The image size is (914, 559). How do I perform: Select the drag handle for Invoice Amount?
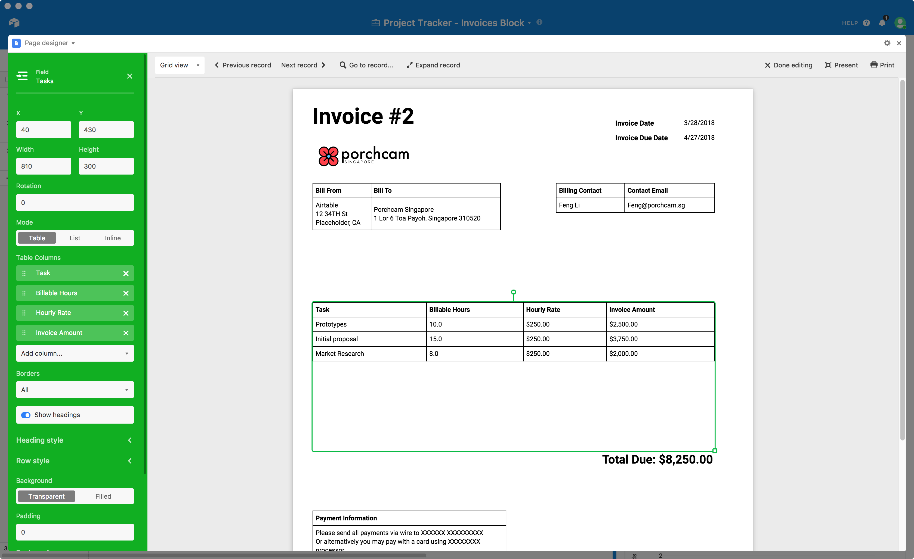[x=23, y=333]
